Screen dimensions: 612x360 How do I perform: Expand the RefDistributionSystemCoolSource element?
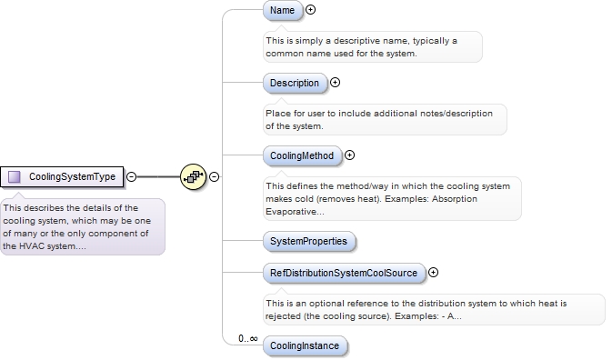(433, 272)
